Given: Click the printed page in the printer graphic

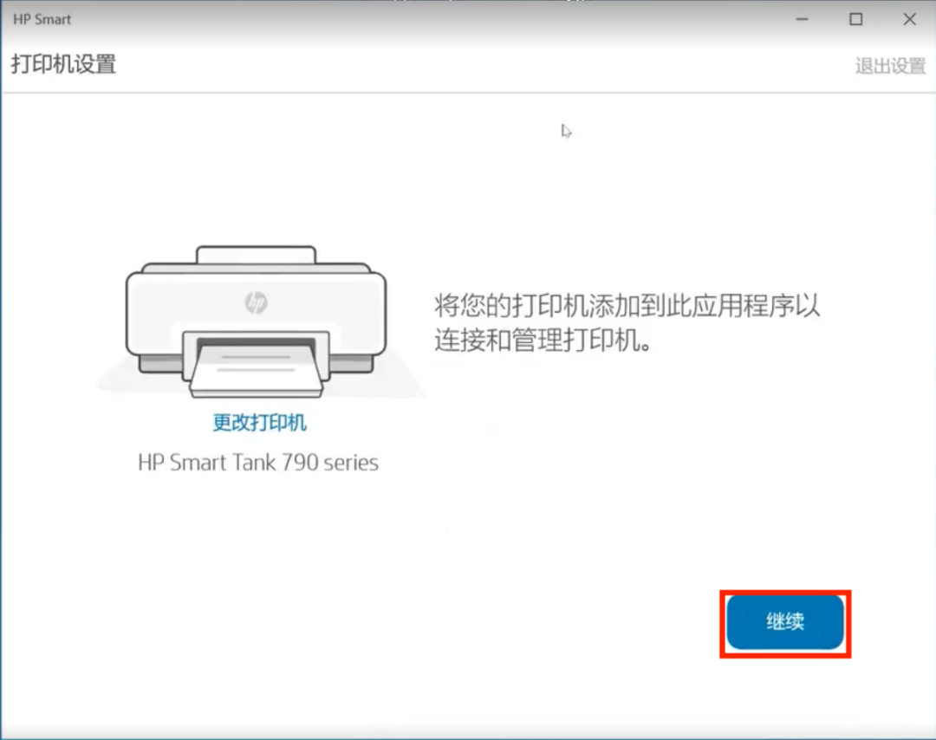Looking at the screenshot, I should [x=254, y=365].
